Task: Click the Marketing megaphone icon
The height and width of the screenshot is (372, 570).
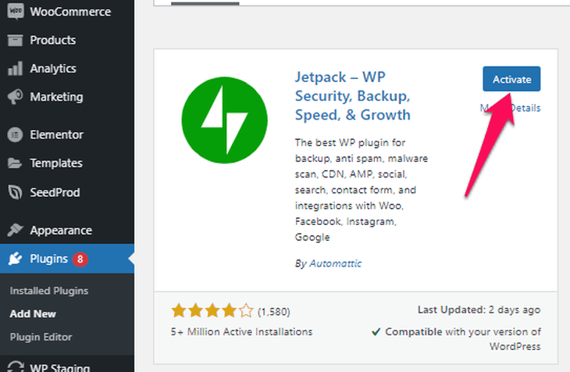Action: point(14,97)
